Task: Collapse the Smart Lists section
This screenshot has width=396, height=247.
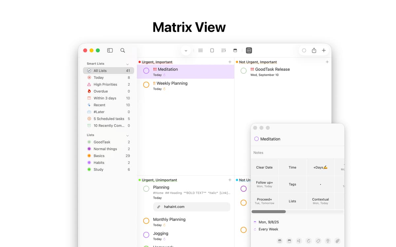Action: tap(127, 64)
